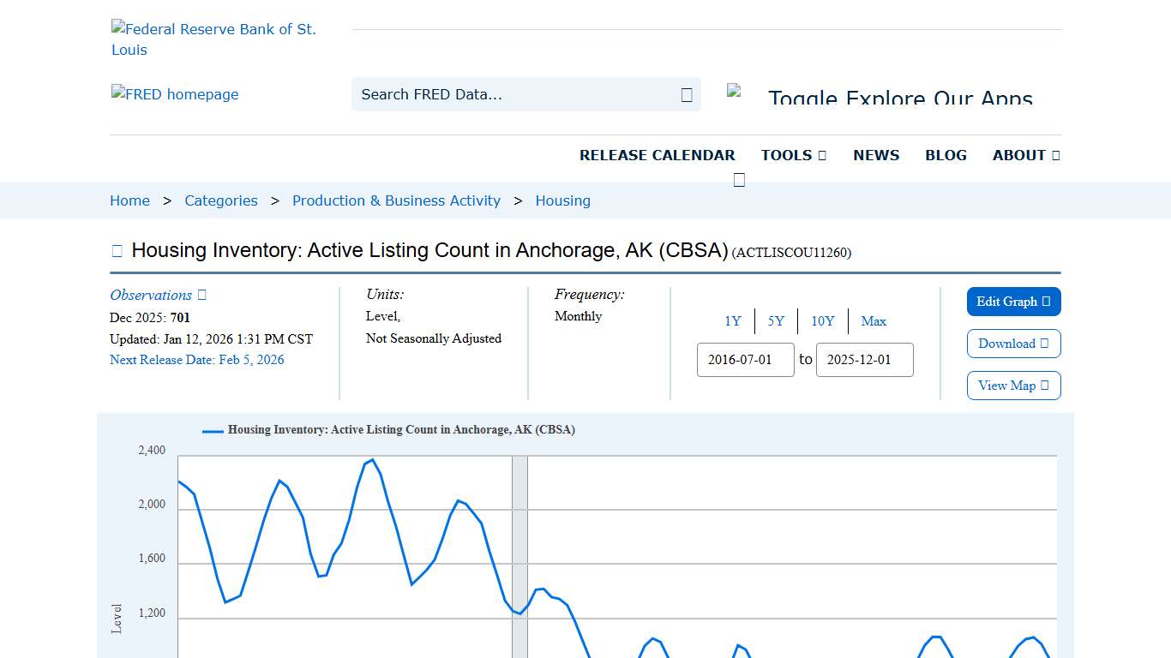This screenshot has width=1171, height=658.
Task: Open the Edit Graph dropdown panel
Action: point(1013,302)
